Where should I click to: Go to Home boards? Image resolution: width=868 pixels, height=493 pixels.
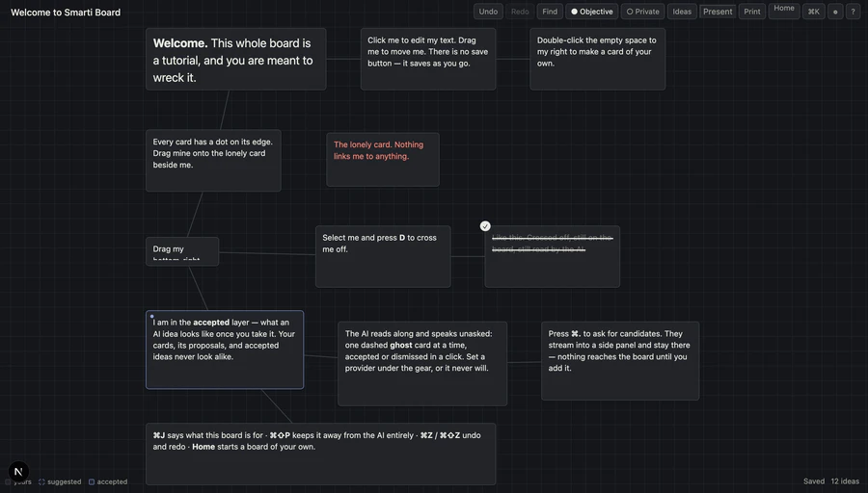[x=784, y=10]
